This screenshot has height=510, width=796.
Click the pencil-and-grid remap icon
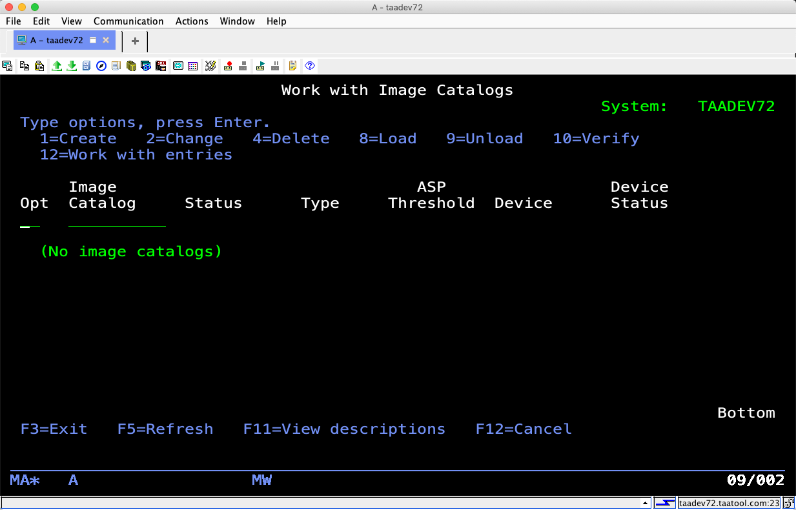(210, 66)
